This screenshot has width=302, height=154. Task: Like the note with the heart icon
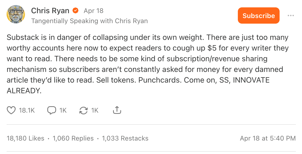[11, 110]
